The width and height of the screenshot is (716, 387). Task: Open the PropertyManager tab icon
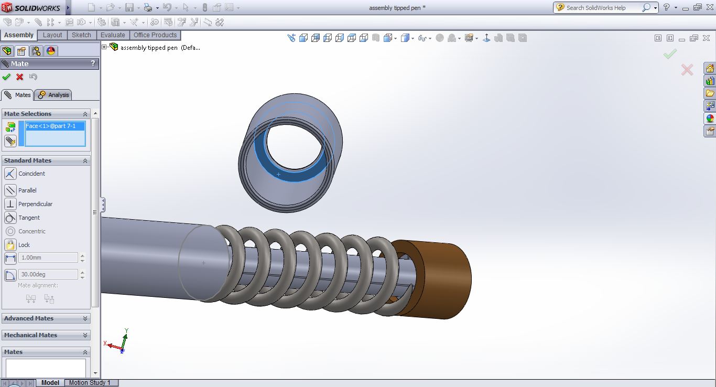click(x=21, y=51)
